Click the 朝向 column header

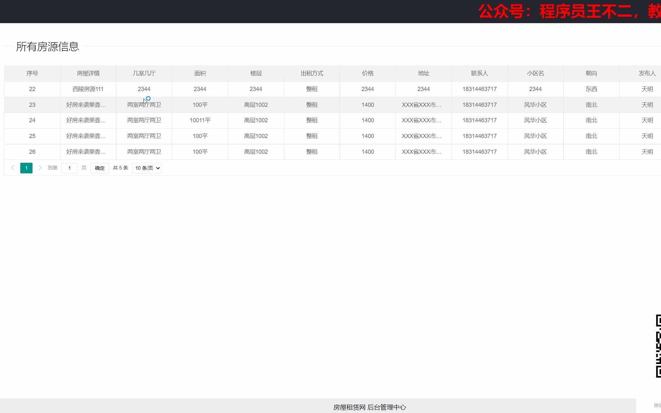pos(591,73)
